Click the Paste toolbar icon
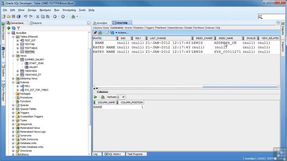Viewport: 287px width, 161px height. click(48, 17)
